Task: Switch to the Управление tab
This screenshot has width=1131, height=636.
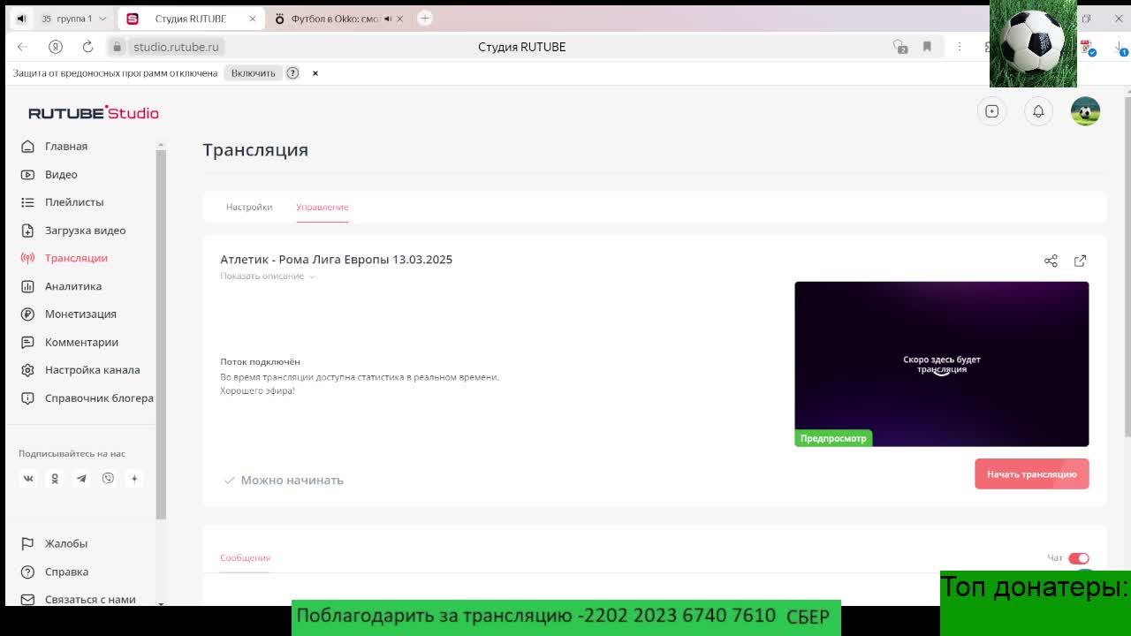Action: [322, 207]
